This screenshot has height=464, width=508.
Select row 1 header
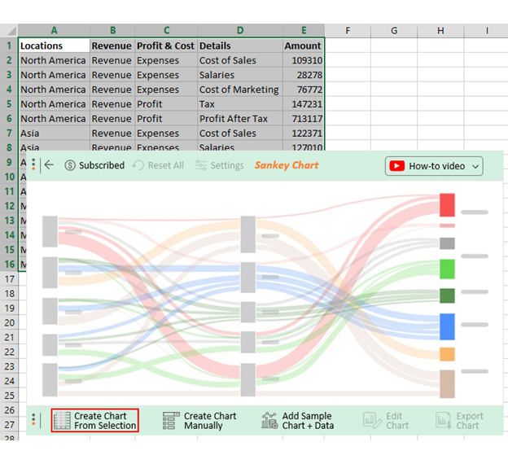coord(9,46)
